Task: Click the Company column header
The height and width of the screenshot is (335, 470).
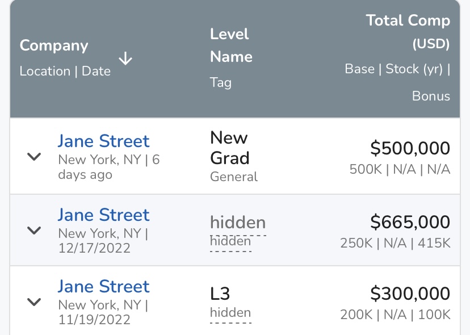Action: click(54, 46)
